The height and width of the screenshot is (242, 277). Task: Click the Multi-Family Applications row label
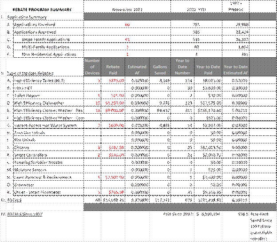(x=46, y=47)
